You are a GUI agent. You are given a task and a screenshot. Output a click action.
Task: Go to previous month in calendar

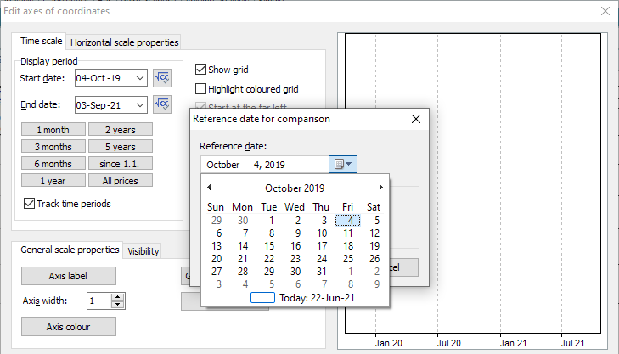click(x=209, y=188)
